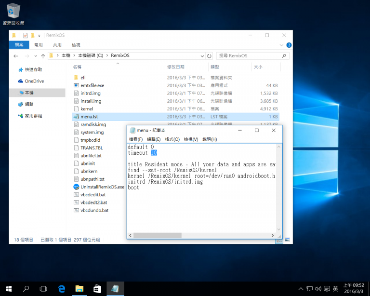Open the recent locations dropdown arrow
The width and height of the screenshot is (370, 296).
click(36, 56)
